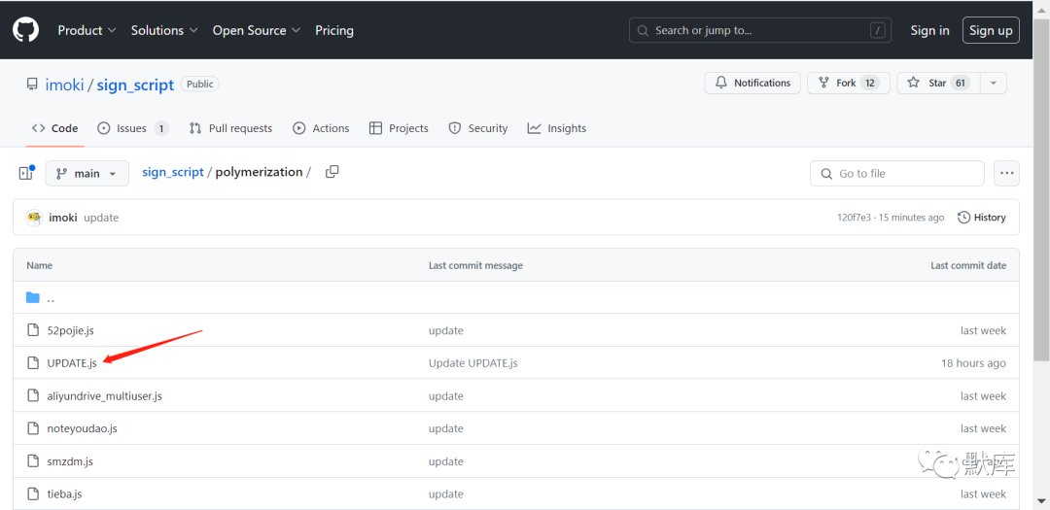Click the Public visibility badge
Image resolution: width=1050 pixels, height=510 pixels.
click(x=199, y=85)
